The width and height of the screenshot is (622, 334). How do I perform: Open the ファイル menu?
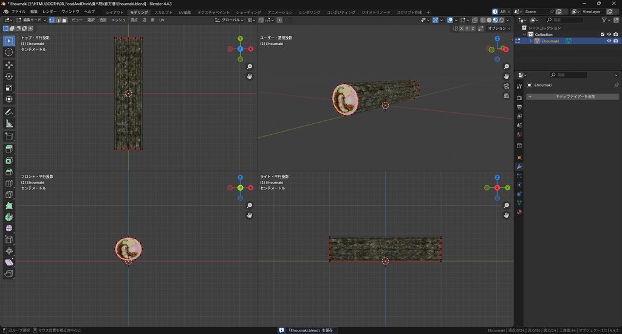coord(18,12)
